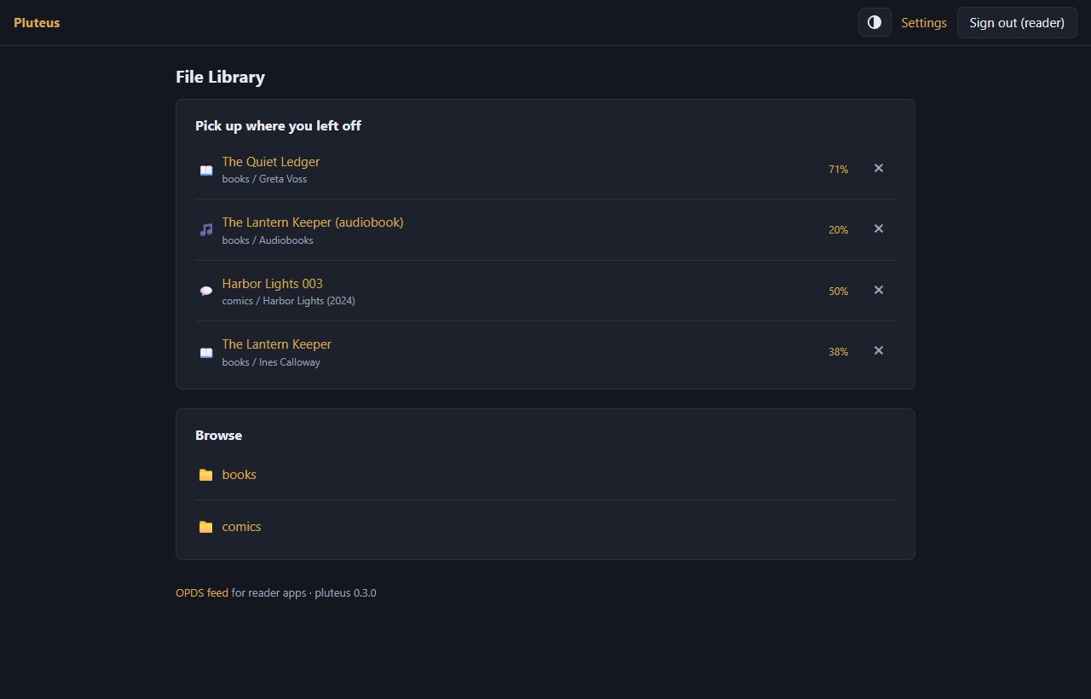
Task: Click the "File Library" heading
Action: (221, 77)
